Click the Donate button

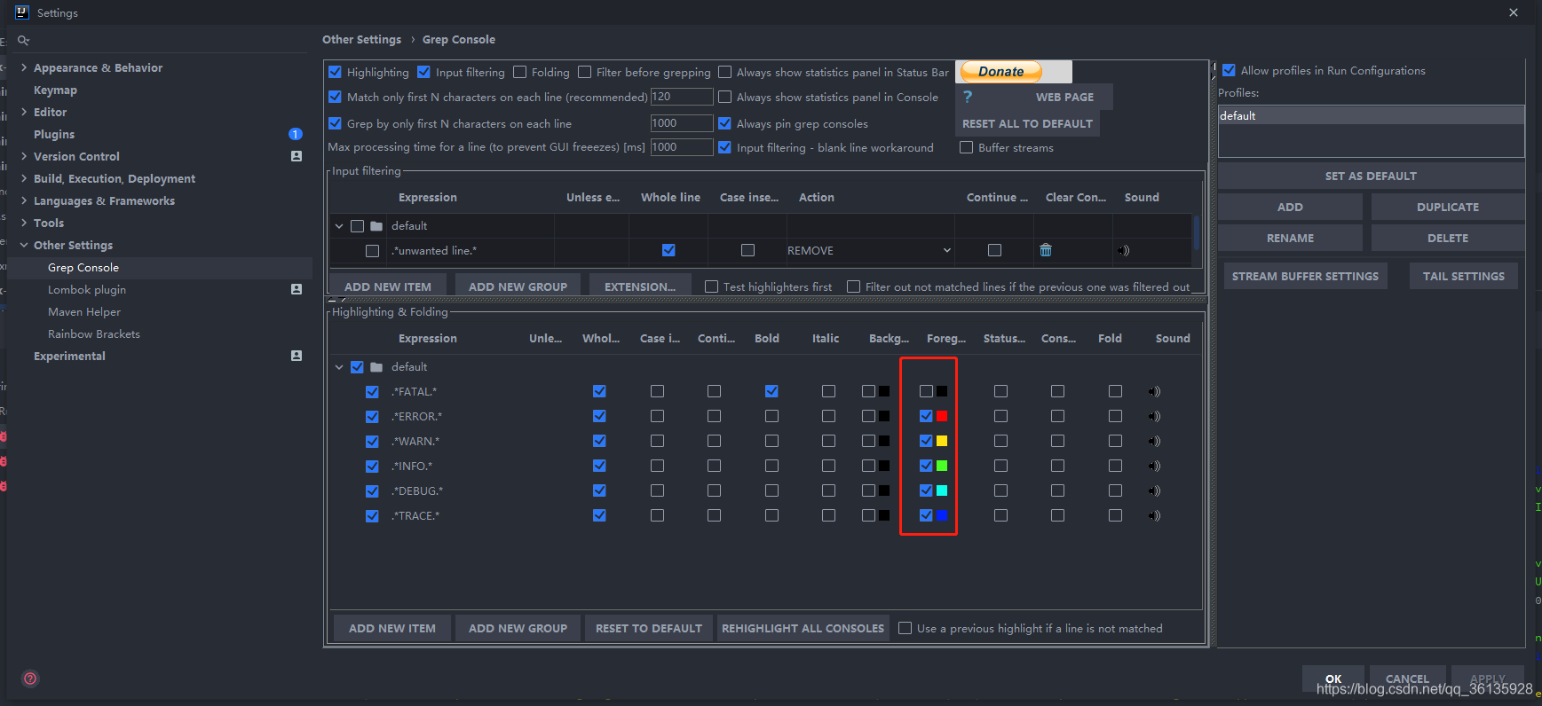(1000, 72)
